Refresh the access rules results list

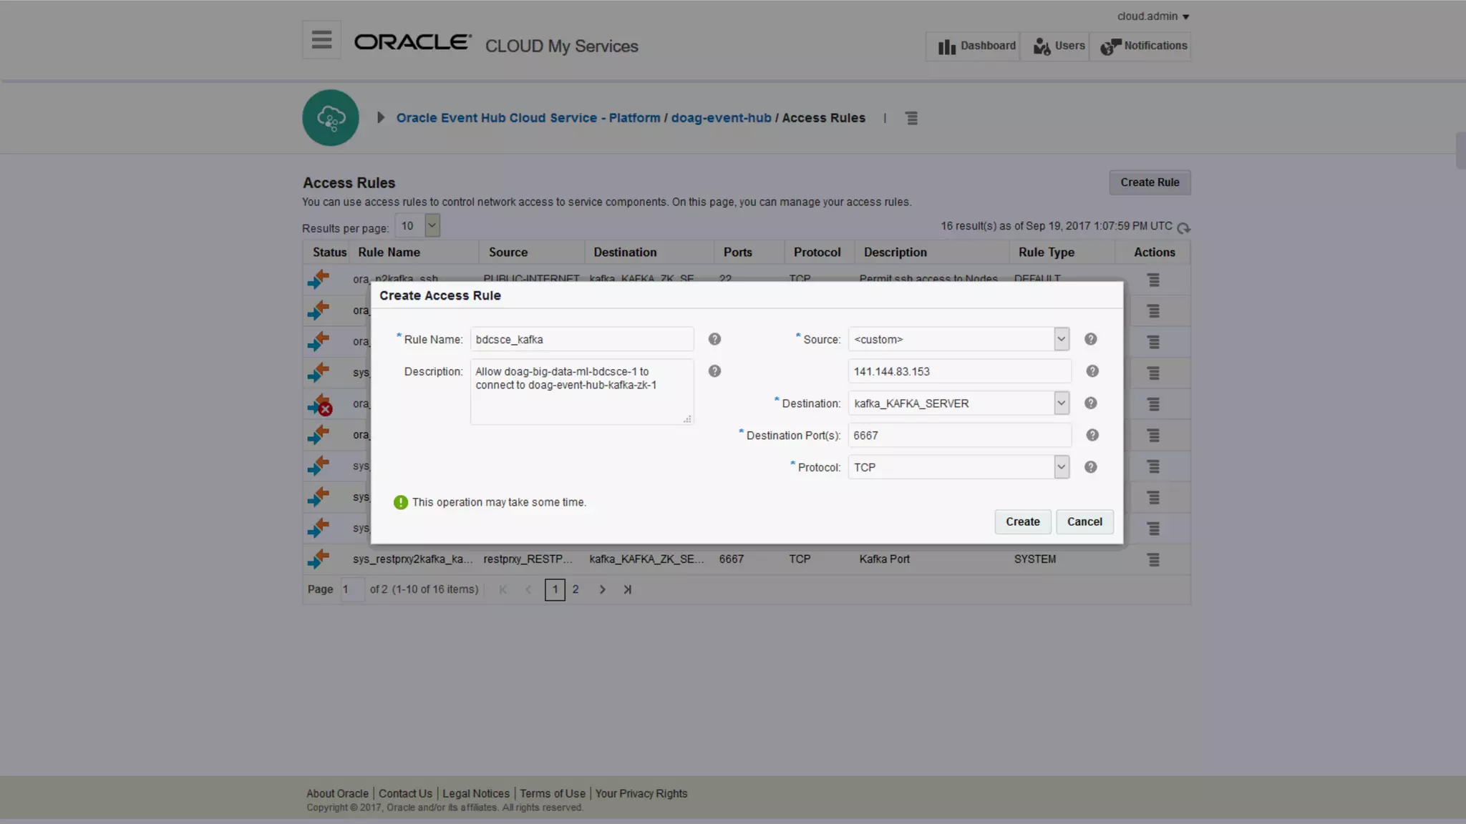1183,227
